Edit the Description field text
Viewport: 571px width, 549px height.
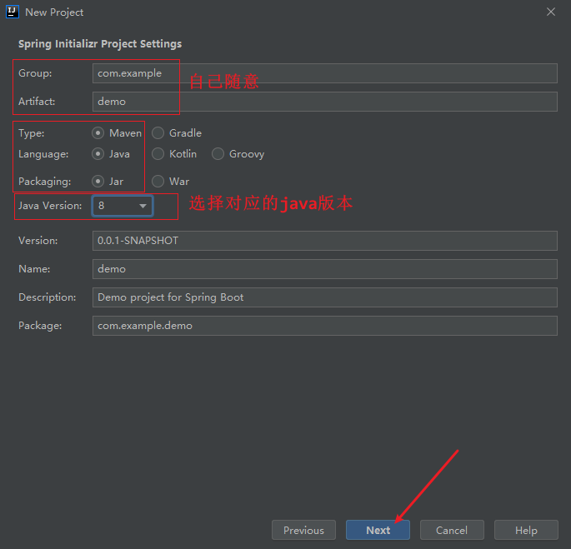(x=325, y=297)
